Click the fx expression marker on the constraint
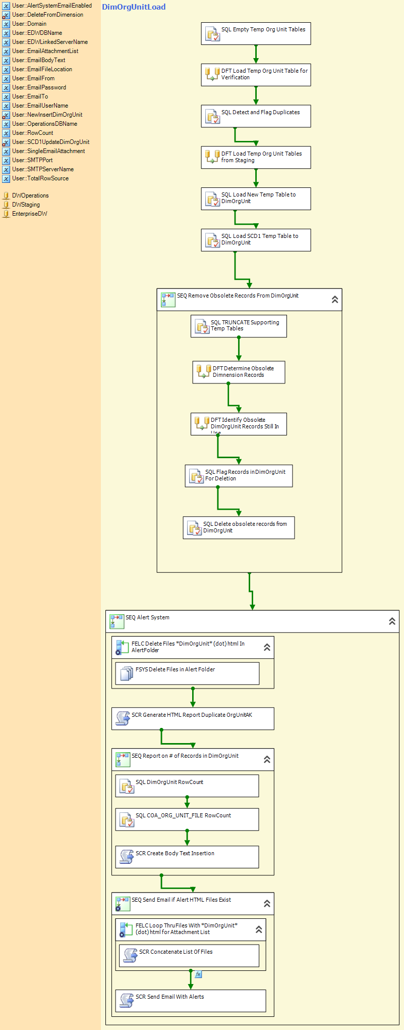Viewport: 404px width, 1030px height. [198, 974]
